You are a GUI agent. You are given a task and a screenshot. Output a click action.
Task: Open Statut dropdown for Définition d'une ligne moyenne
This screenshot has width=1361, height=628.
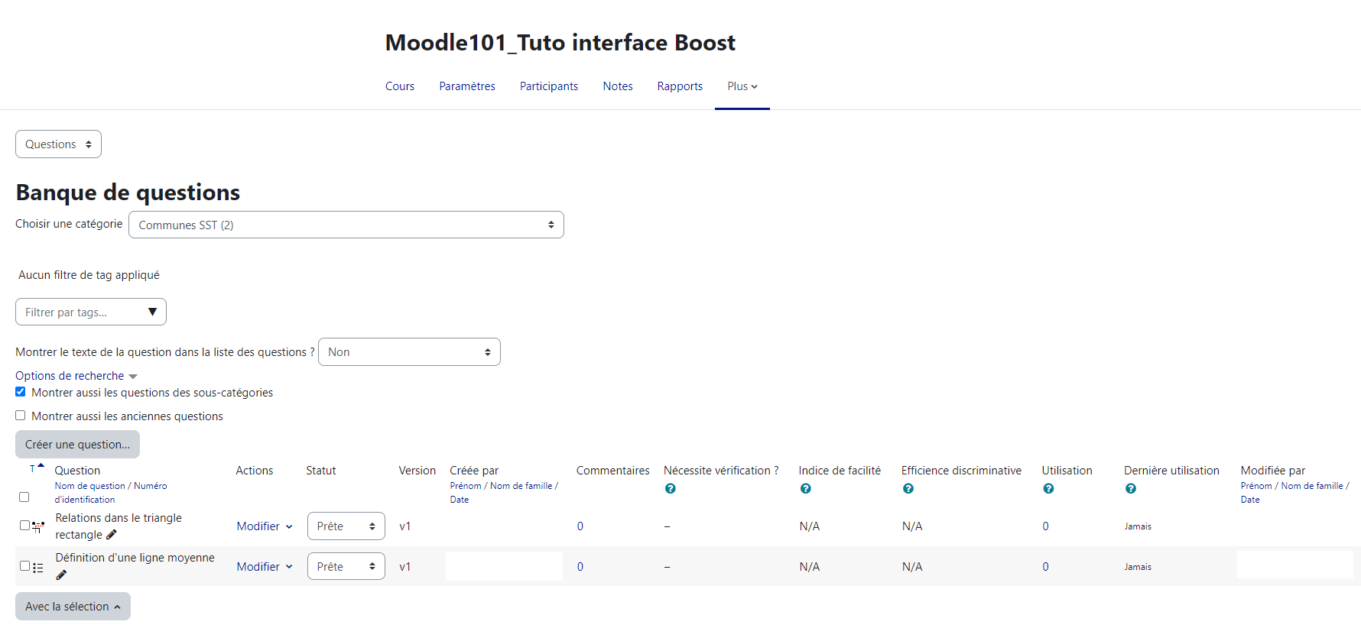click(x=346, y=566)
